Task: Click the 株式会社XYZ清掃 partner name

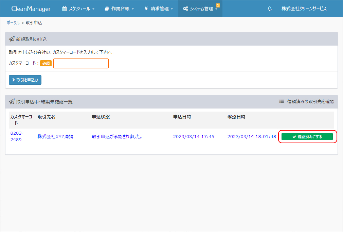Action: [55, 137]
